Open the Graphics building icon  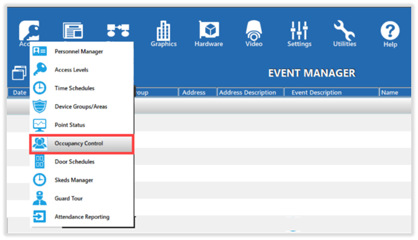pyautogui.click(x=164, y=30)
